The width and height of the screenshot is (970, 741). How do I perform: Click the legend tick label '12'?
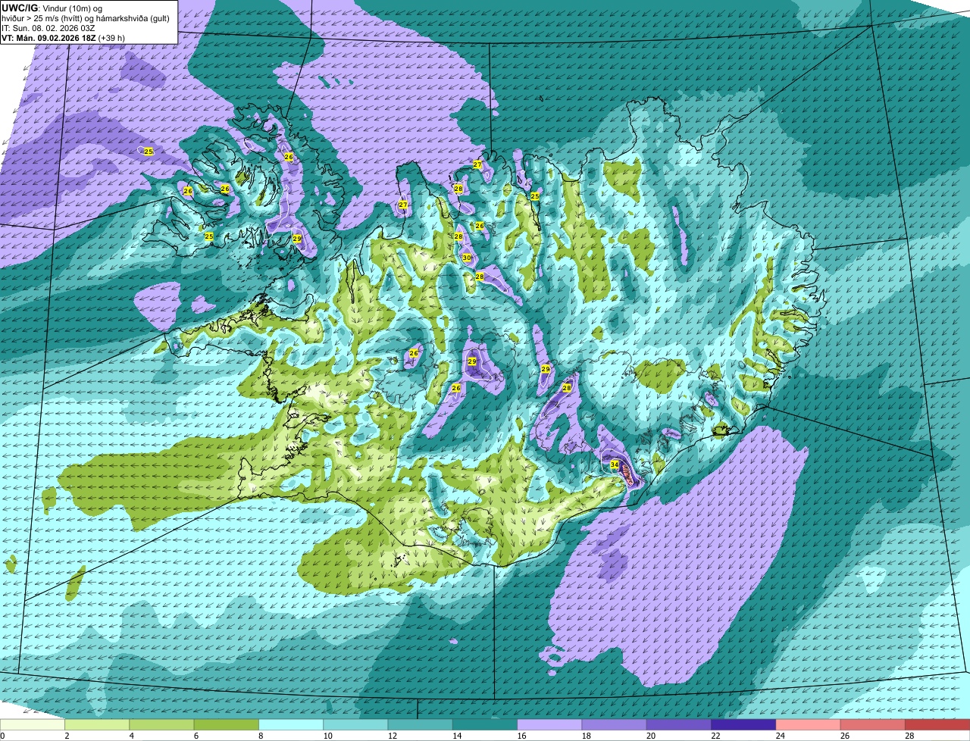pos(392,736)
